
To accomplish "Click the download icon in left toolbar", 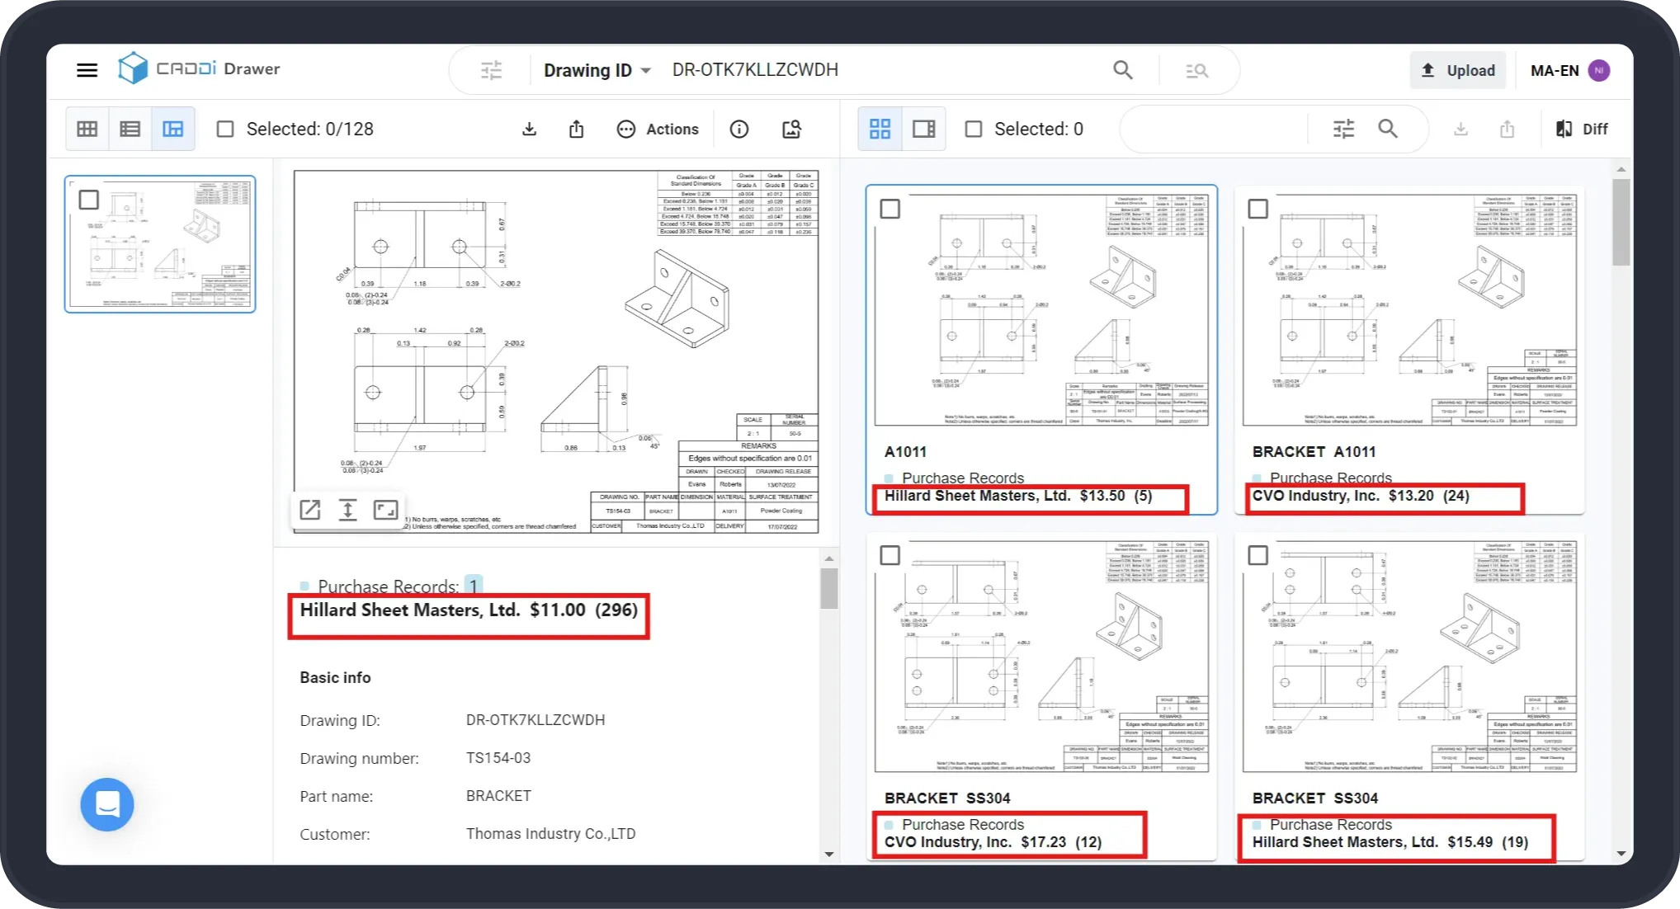I will pos(530,129).
